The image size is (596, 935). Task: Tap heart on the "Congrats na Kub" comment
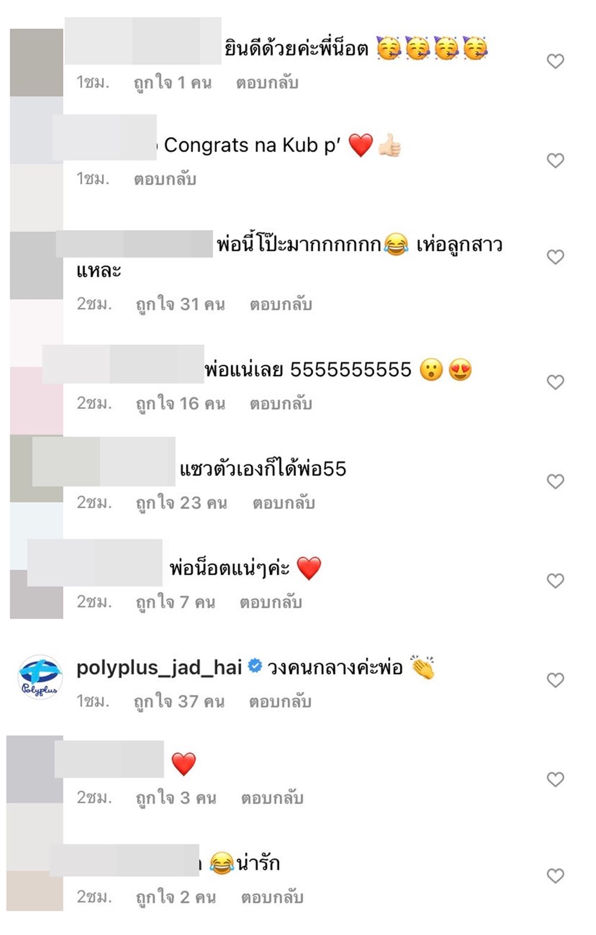(x=555, y=160)
